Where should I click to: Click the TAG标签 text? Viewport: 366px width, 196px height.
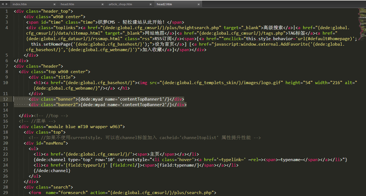pyautogui.click(x=296, y=33)
